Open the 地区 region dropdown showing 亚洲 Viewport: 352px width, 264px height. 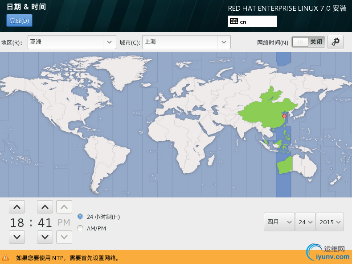(x=72, y=42)
